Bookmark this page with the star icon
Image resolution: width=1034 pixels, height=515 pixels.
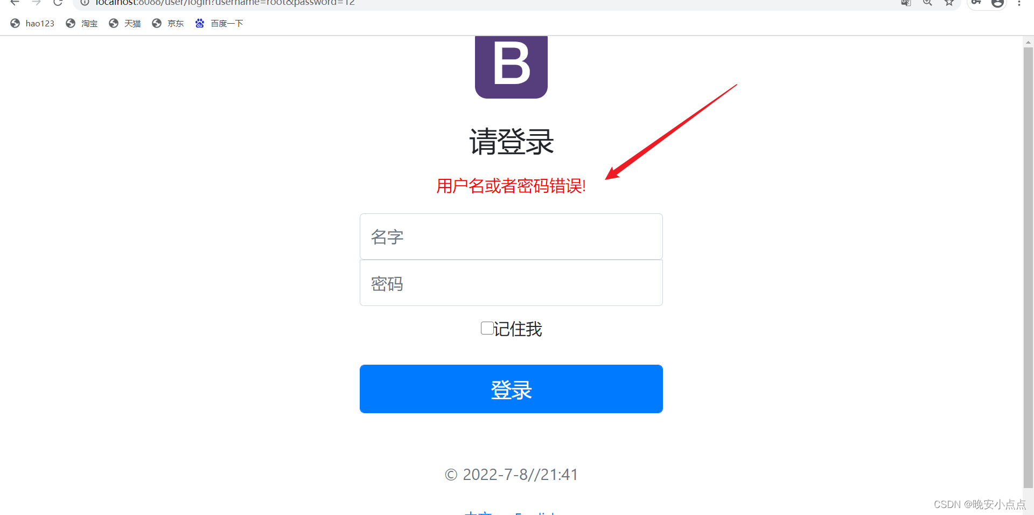tap(949, 3)
